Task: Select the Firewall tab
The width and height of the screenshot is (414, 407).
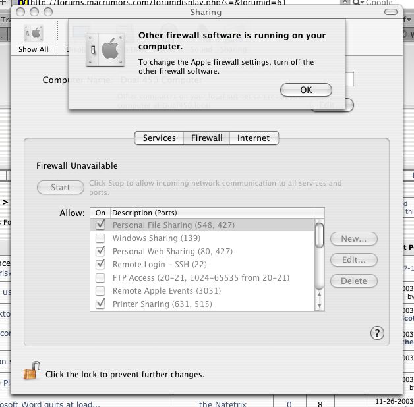Action: (207, 138)
